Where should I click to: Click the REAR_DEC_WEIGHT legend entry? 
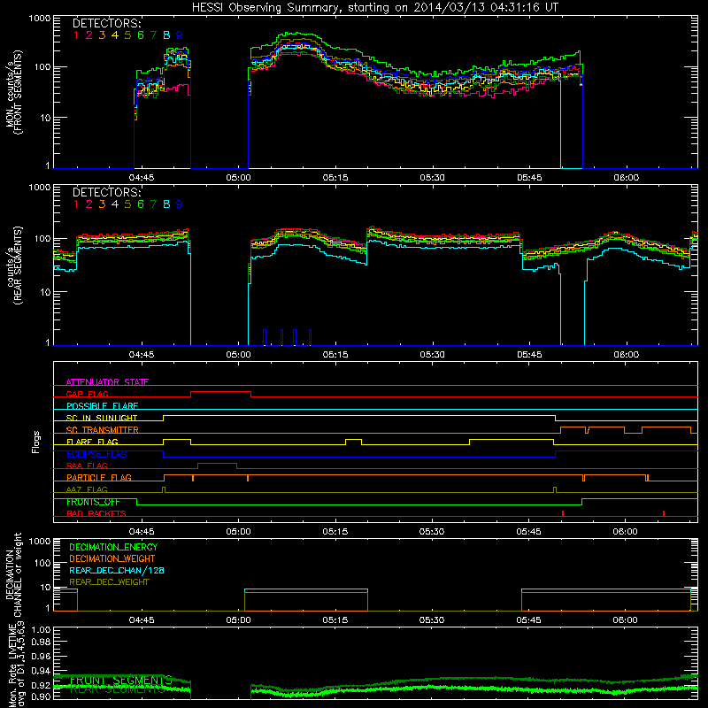point(109,582)
